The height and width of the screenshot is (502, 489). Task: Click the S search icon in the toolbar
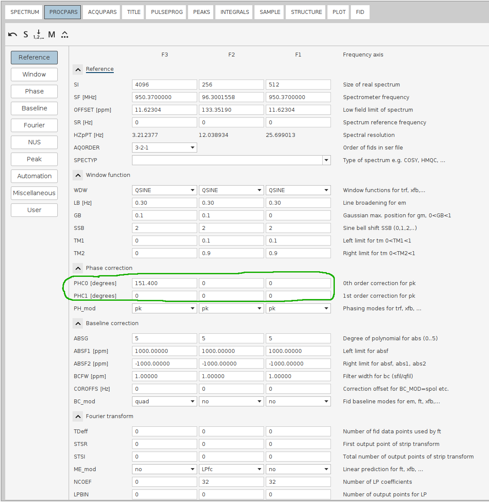25,34
